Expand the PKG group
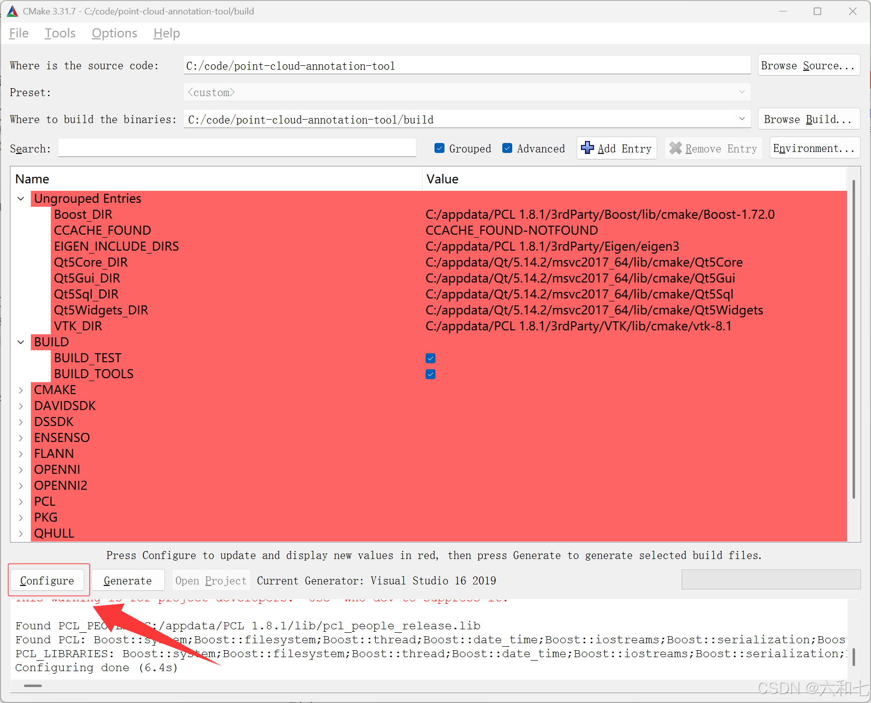Image resolution: width=871 pixels, height=703 pixels. (x=21, y=518)
